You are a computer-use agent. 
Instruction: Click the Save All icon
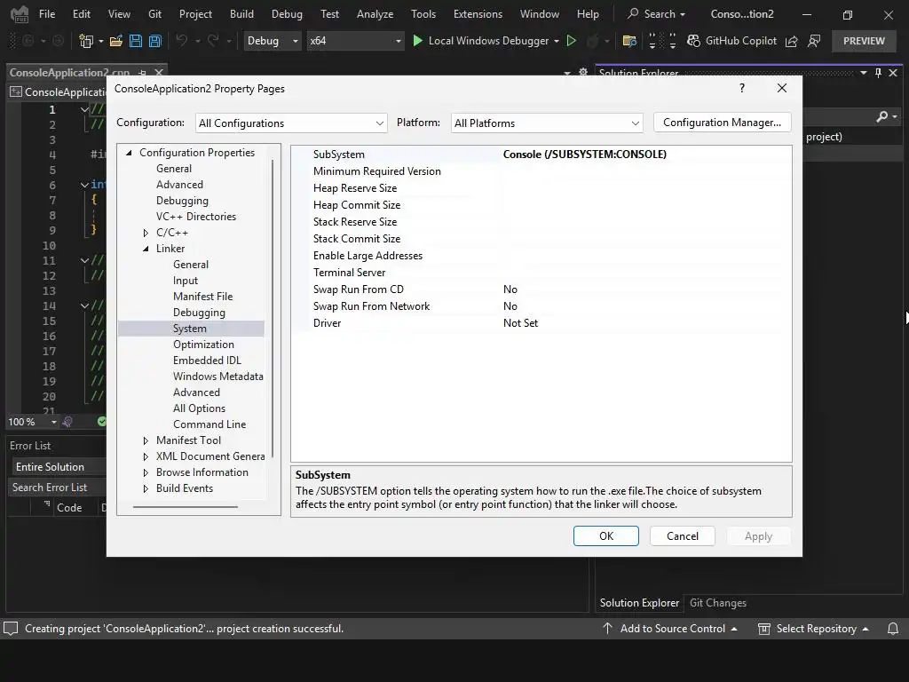point(154,41)
